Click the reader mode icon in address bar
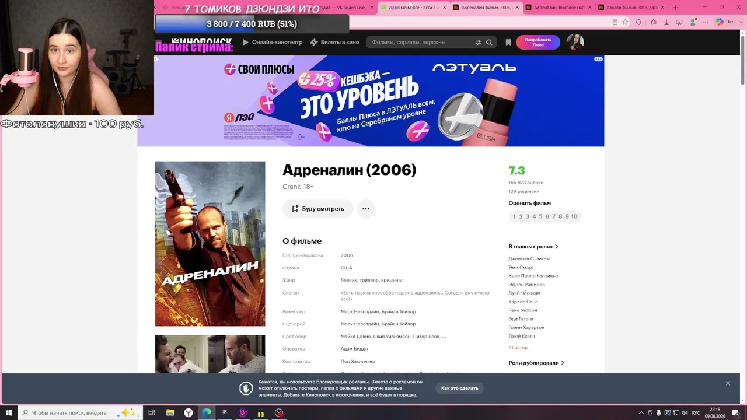Image resolution: width=747 pixels, height=420 pixels. [615, 22]
